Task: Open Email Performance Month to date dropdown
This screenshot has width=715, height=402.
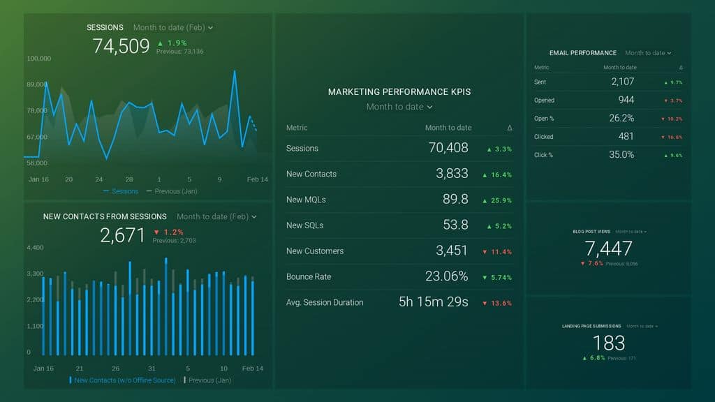Action: (x=648, y=53)
